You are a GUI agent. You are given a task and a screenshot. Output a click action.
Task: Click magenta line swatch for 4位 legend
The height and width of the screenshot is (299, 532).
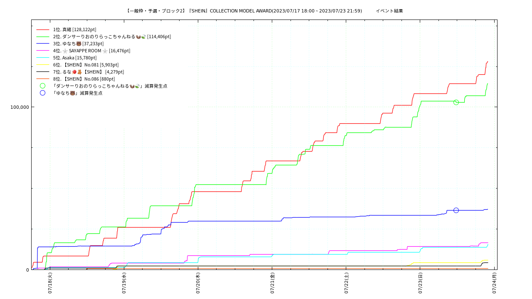(43, 51)
